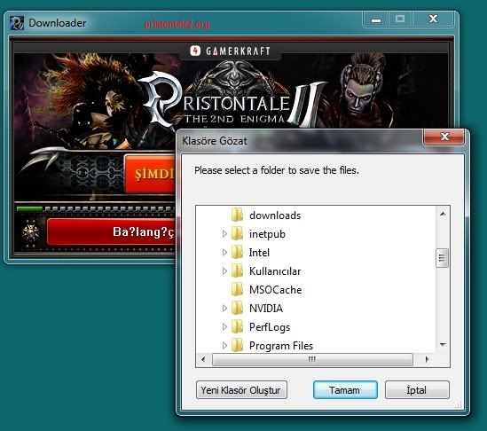
Task: Click the Tamam button
Action: click(345, 390)
